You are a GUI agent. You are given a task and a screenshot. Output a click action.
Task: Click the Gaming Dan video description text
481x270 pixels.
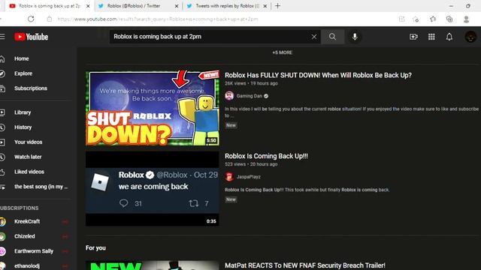coord(352,112)
